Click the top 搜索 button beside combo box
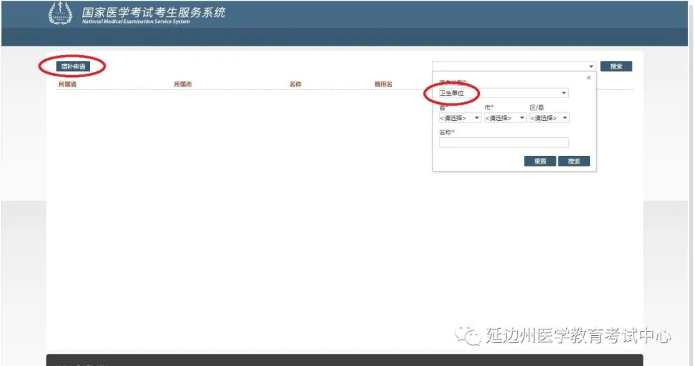The image size is (694, 366). (616, 66)
